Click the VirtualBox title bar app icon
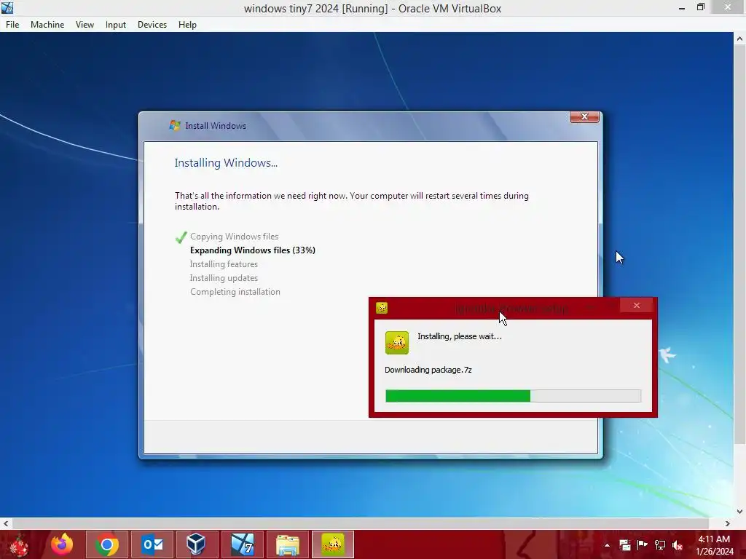 click(7, 7)
